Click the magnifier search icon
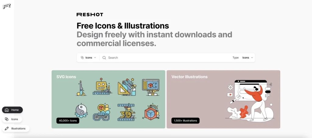 coord(104,58)
